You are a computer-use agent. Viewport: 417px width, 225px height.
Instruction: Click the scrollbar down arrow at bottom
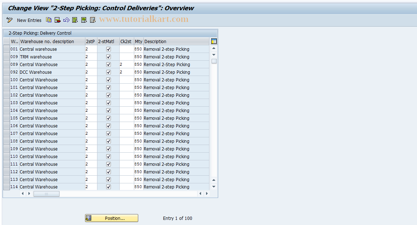pyautogui.click(x=213, y=186)
